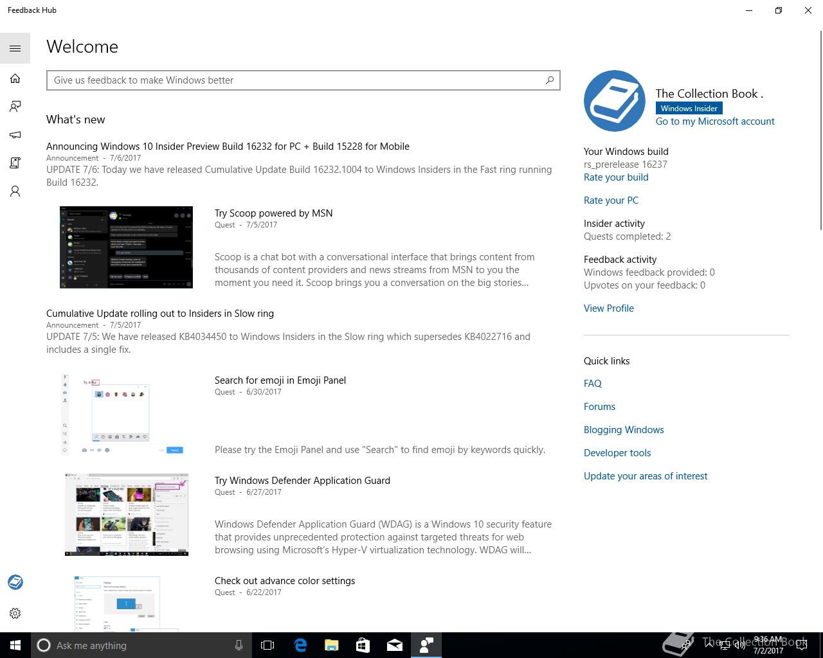Open the hamburger navigation menu
The height and width of the screenshot is (658, 823).
coord(15,48)
